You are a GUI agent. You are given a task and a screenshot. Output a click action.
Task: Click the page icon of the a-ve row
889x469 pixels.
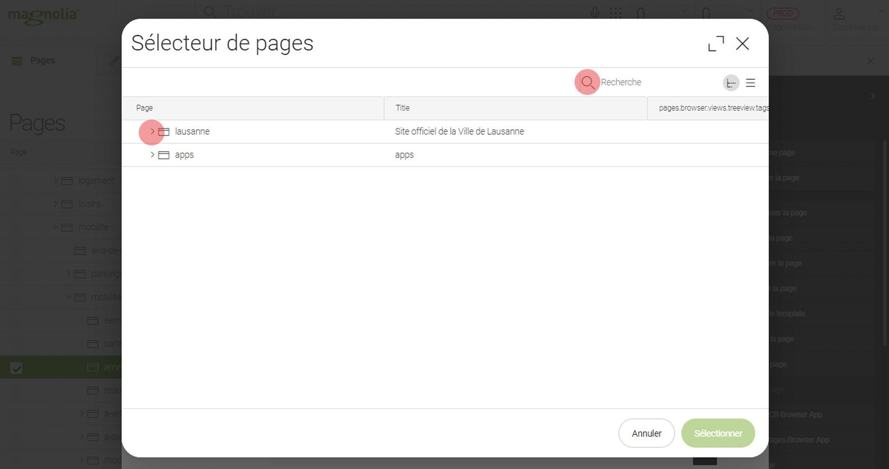tap(93, 414)
